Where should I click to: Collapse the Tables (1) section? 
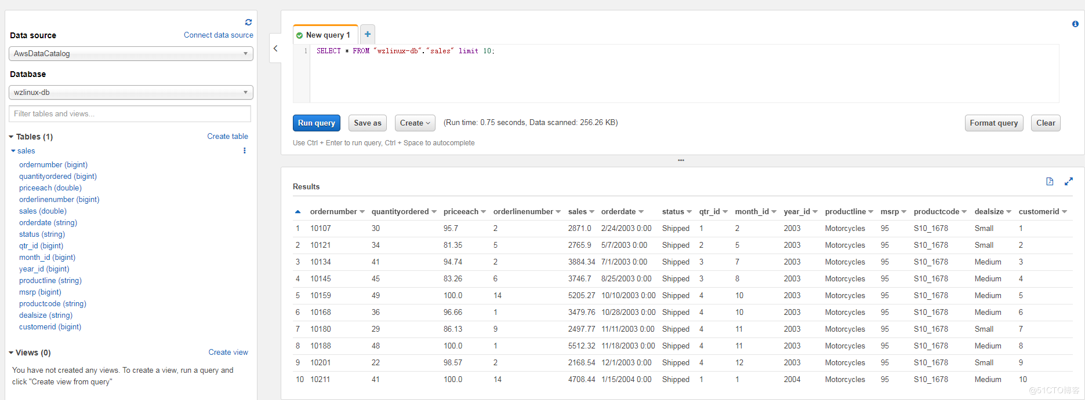point(11,137)
